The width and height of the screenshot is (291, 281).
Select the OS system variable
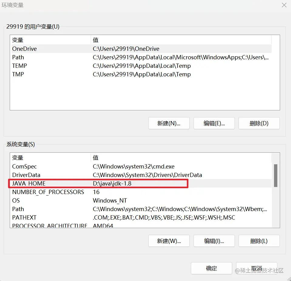click(x=141, y=200)
